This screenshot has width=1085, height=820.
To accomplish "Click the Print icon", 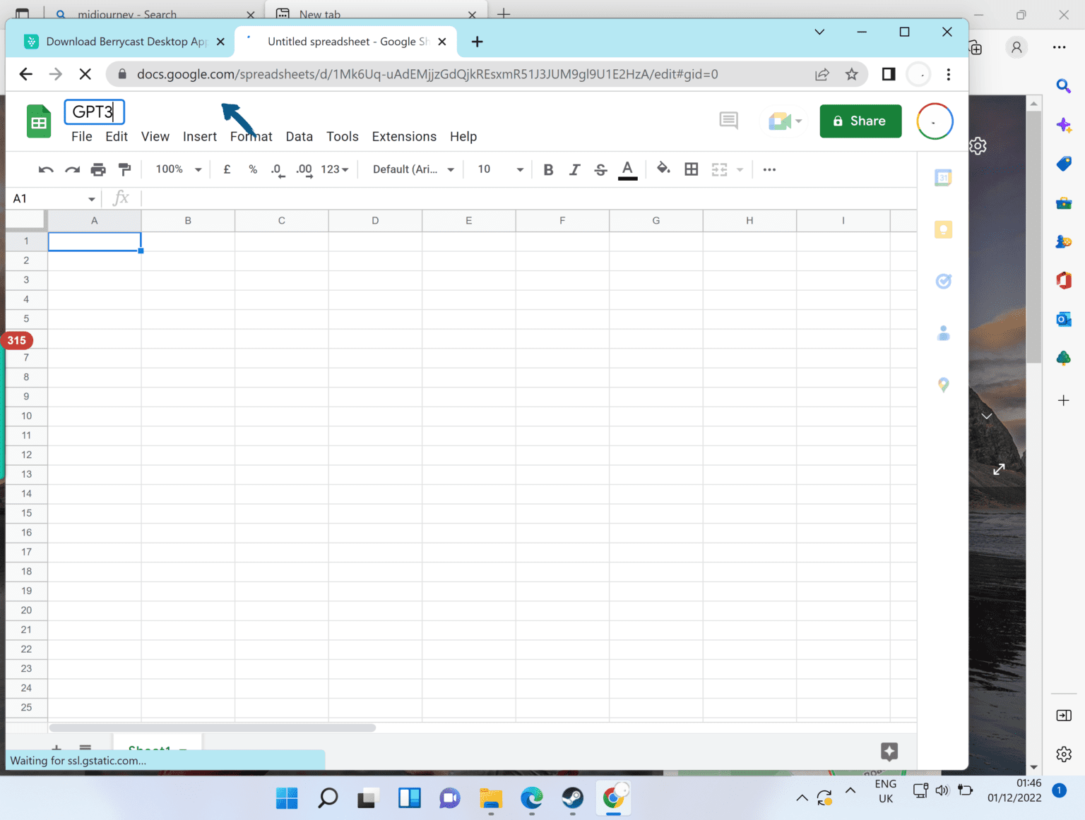I will (x=98, y=169).
